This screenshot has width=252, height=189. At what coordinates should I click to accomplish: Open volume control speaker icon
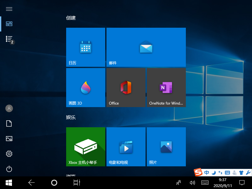192,182
